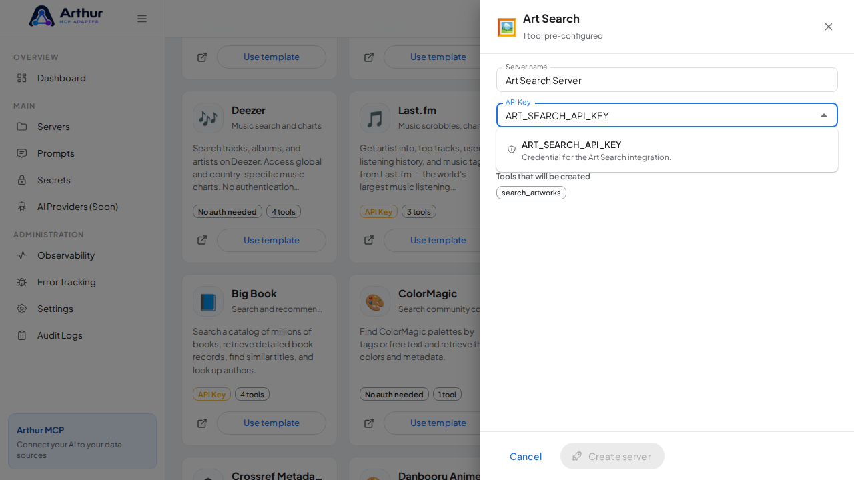
Task: Click the search_artworks tool chip
Action: coord(531,193)
